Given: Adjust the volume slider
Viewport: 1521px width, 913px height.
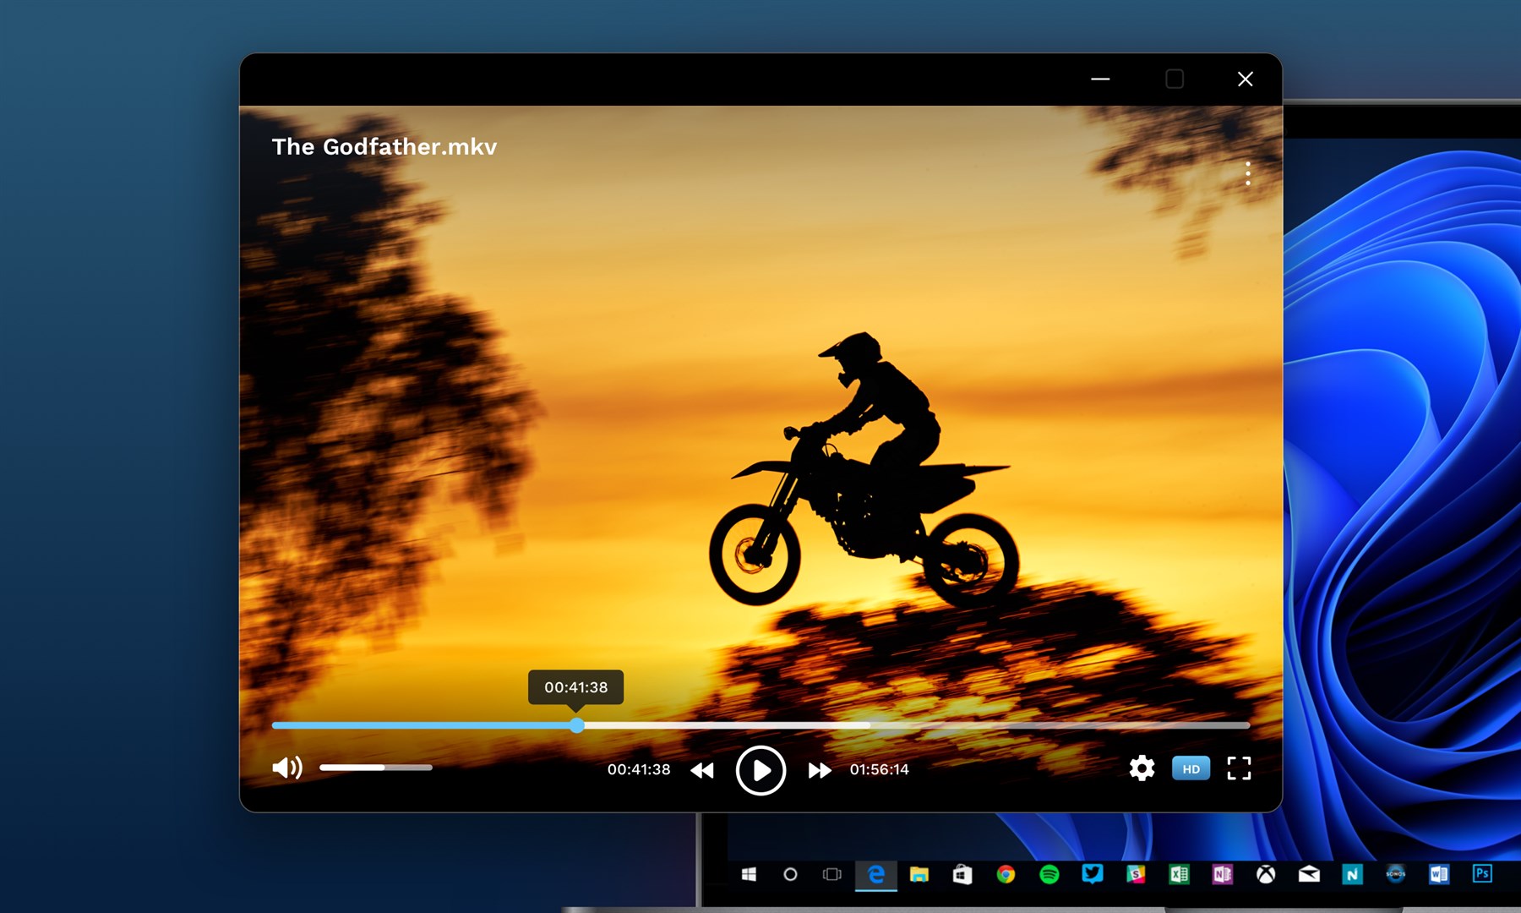Looking at the screenshot, I should 376,768.
